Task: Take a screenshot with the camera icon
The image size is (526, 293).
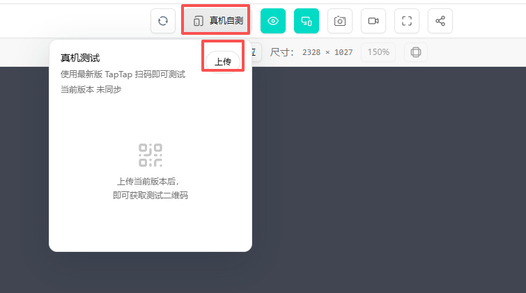Action: [340, 21]
